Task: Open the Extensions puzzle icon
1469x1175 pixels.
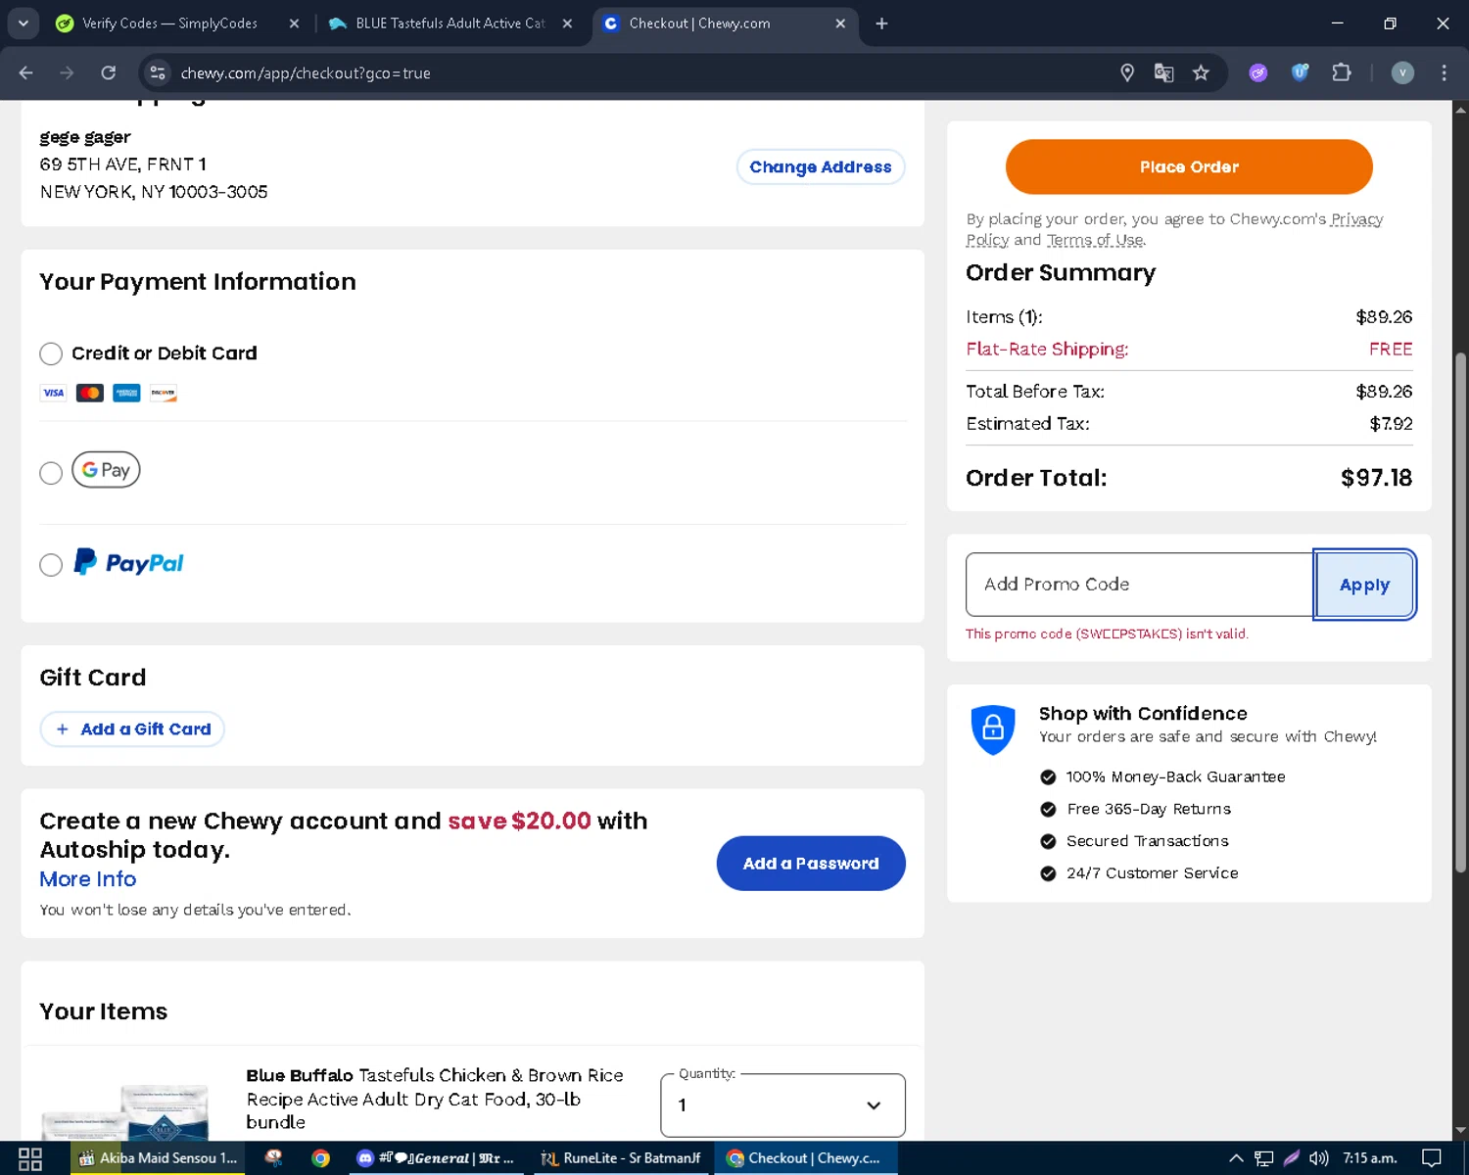Action: (x=1342, y=72)
